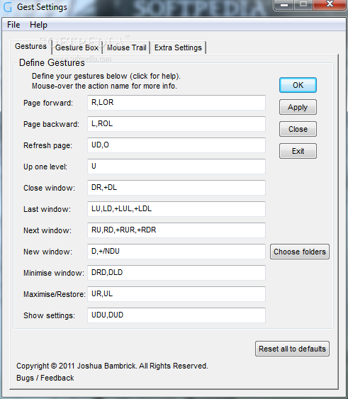
Task: Open the Bugs / Feedback link
Action: (45, 378)
